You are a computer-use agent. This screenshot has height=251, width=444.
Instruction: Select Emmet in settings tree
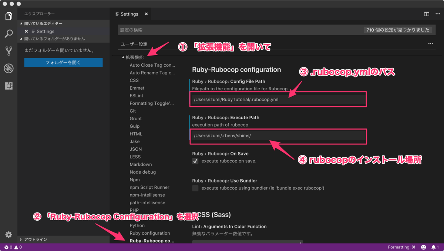(x=137, y=88)
